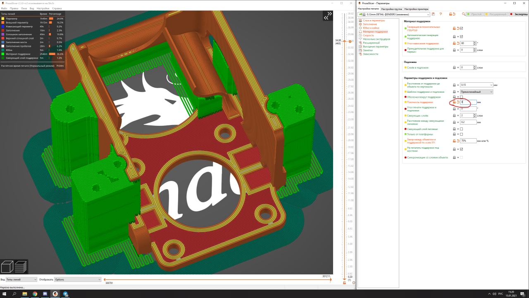
Task: Click the Угол нависания поддержки value field
Action: coord(466,43)
